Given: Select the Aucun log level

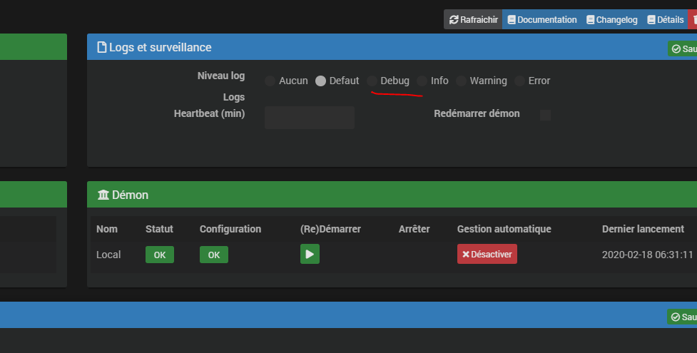Looking at the screenshot, I should tap(270, 81).
